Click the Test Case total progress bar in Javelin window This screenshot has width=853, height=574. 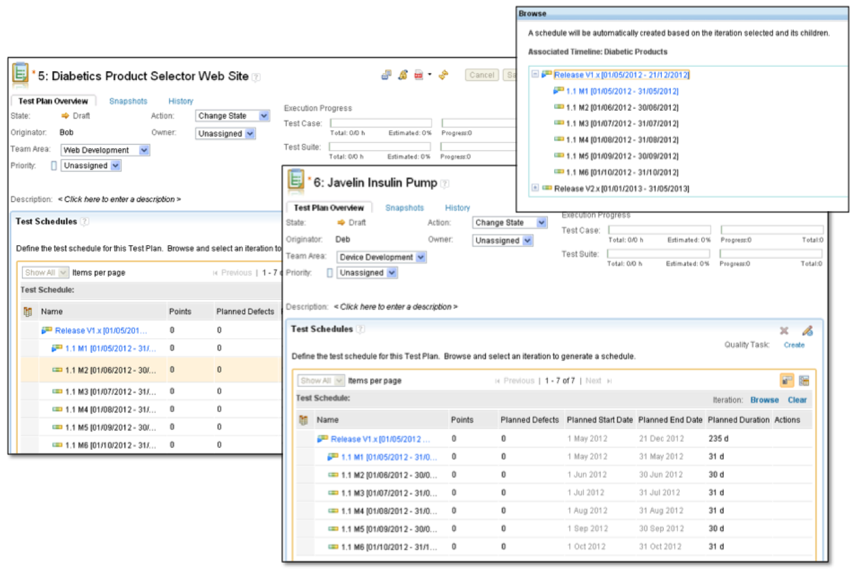pos(659,230)
